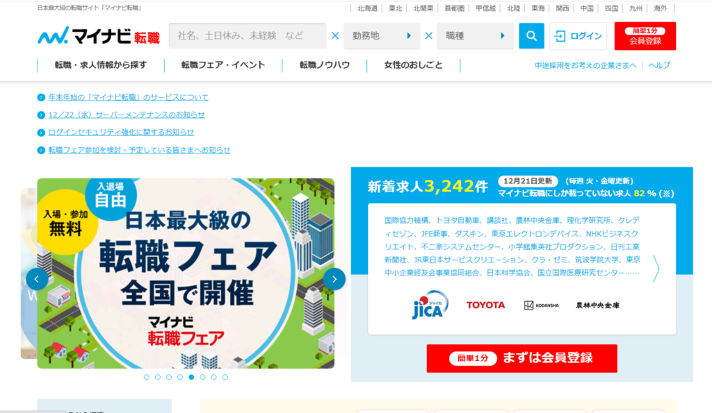This screenshot has height=413, width=712.
Task: Go to next carousel slide arrow
Action: (x=334, y=279)
